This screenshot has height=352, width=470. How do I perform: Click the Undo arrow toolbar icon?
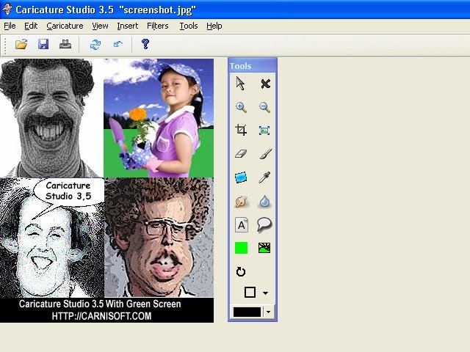[118, 44]
